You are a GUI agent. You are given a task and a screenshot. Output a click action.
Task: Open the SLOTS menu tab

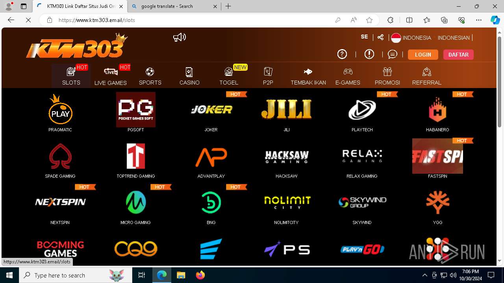71,76
